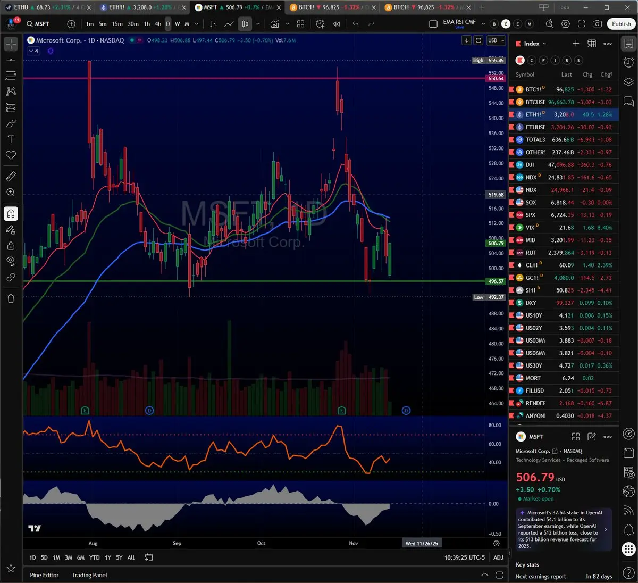
Task: Take a chart snapshot with camera icon
Action: pyautogui.click(x=598, y=24)
